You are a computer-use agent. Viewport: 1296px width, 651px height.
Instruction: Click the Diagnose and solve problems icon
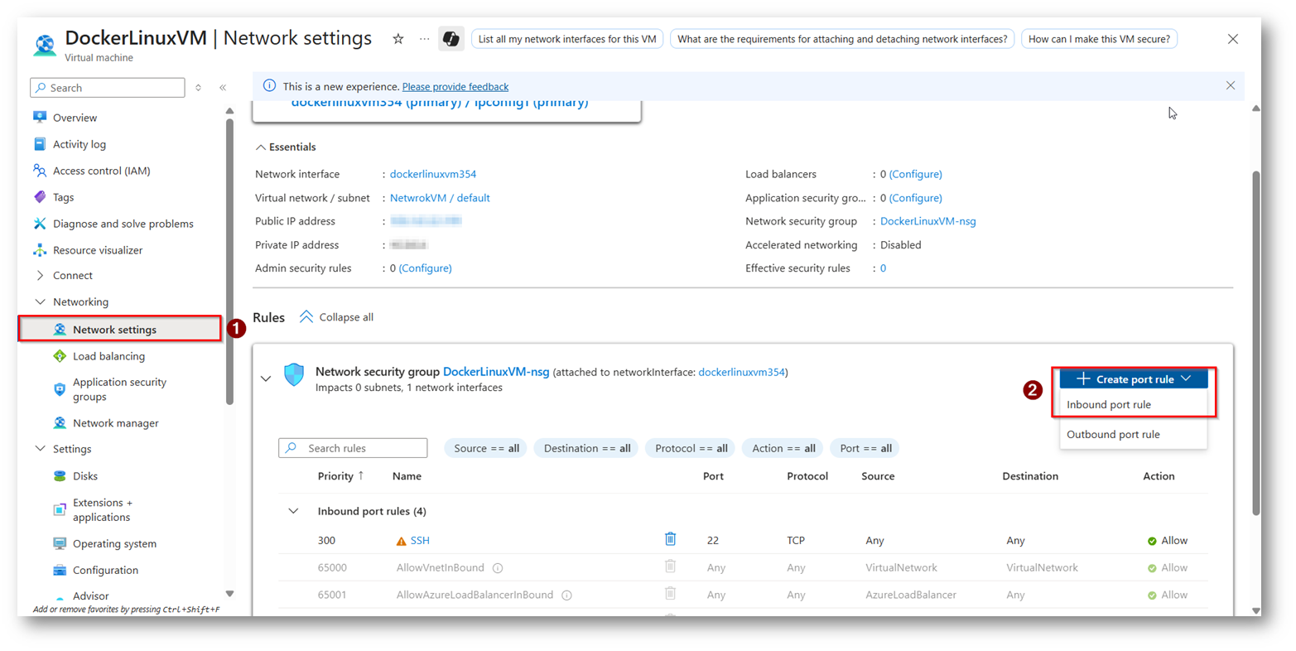point(40,224)
